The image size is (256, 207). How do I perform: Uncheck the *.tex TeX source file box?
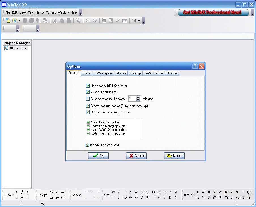[x=88, y=122]
